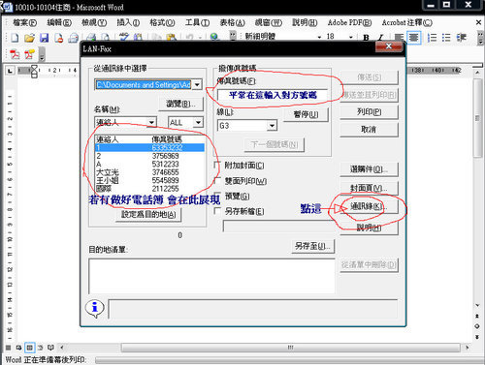Image resolution: width=485 pixels, height=365 pixels.
Task: Expand PDF toolbar options arrow
Action: [42, 54]
